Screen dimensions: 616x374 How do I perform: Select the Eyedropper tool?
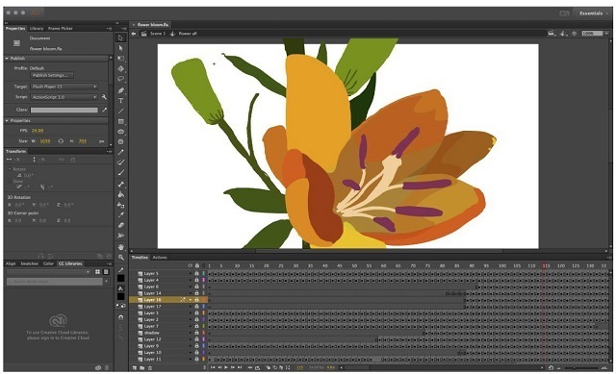[120, 215]
